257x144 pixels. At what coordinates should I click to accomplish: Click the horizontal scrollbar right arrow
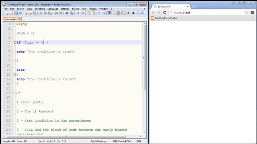tap(141, 136)
